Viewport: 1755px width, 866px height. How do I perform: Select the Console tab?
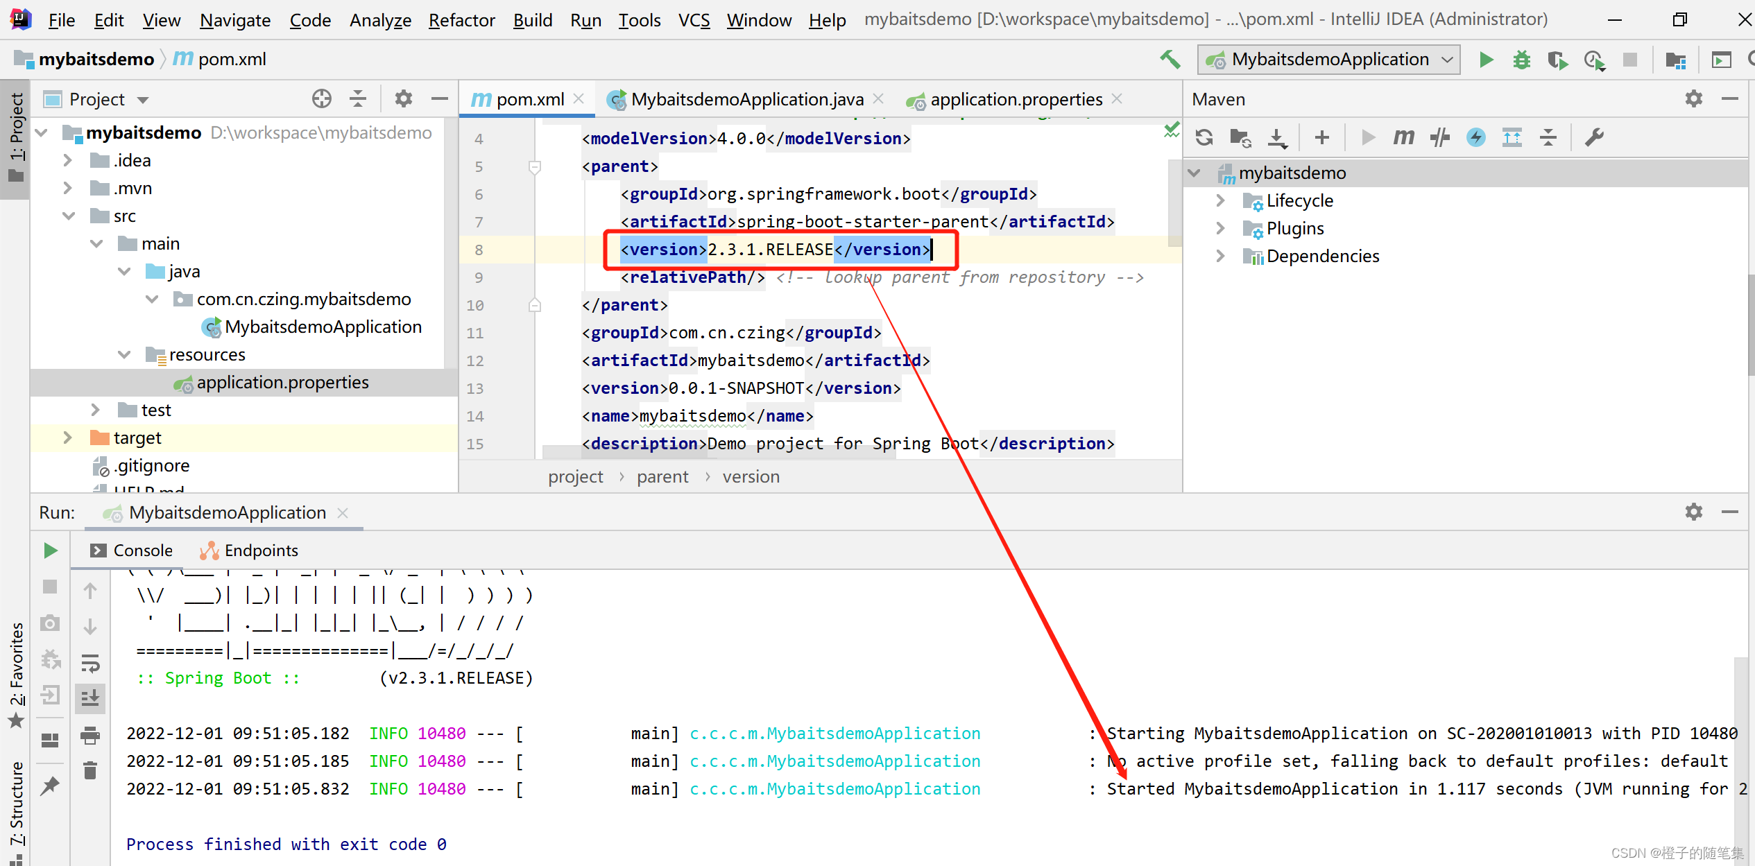click(x=132, y=551)
